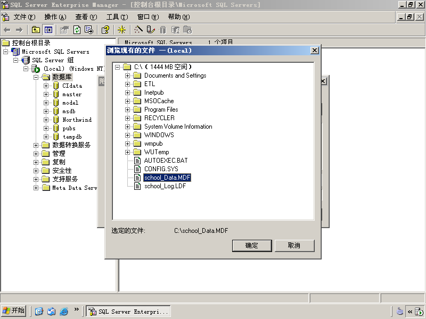Click the Microsoft SQL Servers tree icon

click(x=15, y=52)
